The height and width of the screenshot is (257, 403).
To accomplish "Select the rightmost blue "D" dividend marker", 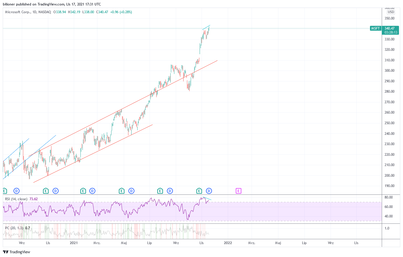I will [209, 190].
